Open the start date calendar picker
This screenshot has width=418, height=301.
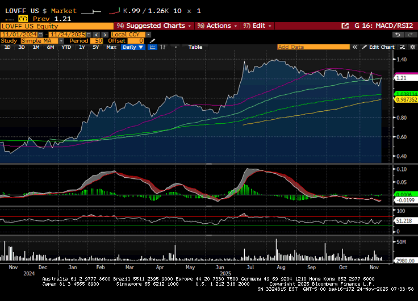[40, 35]
